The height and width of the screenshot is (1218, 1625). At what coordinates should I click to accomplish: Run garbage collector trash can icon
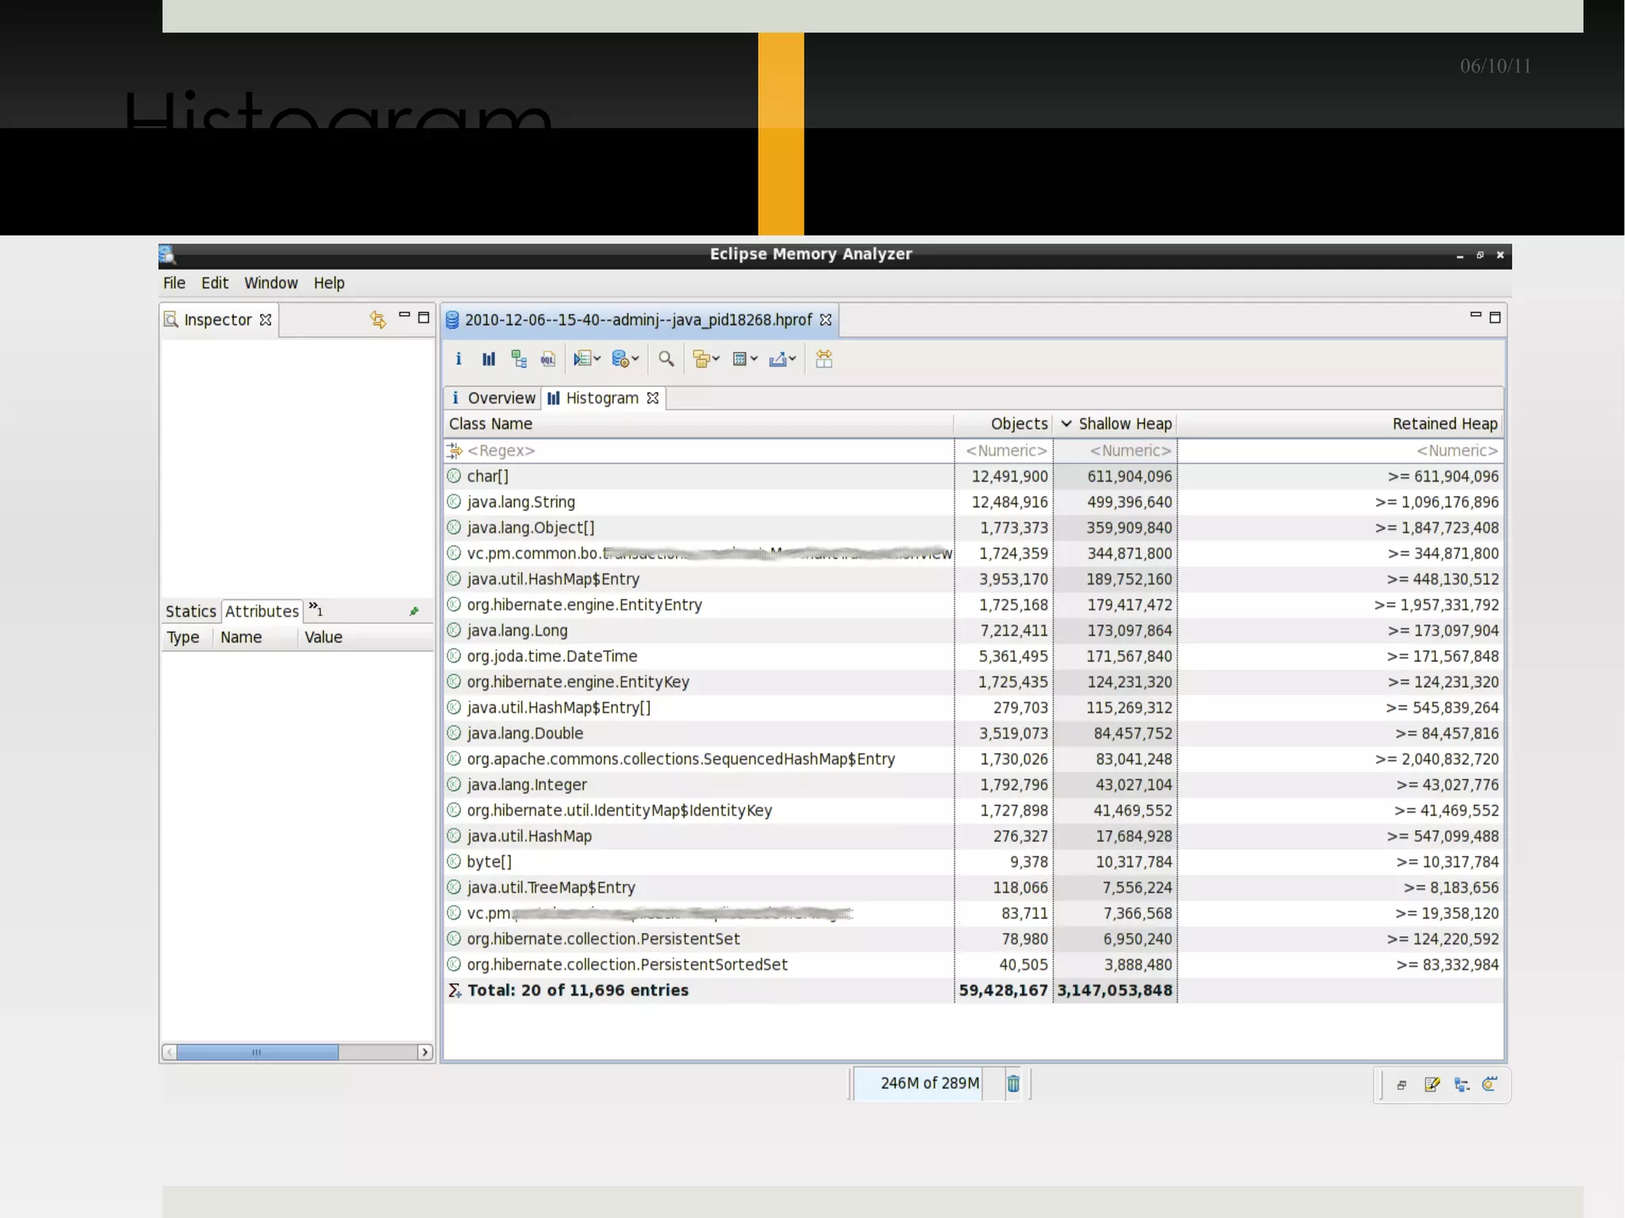(1013, 1084)
